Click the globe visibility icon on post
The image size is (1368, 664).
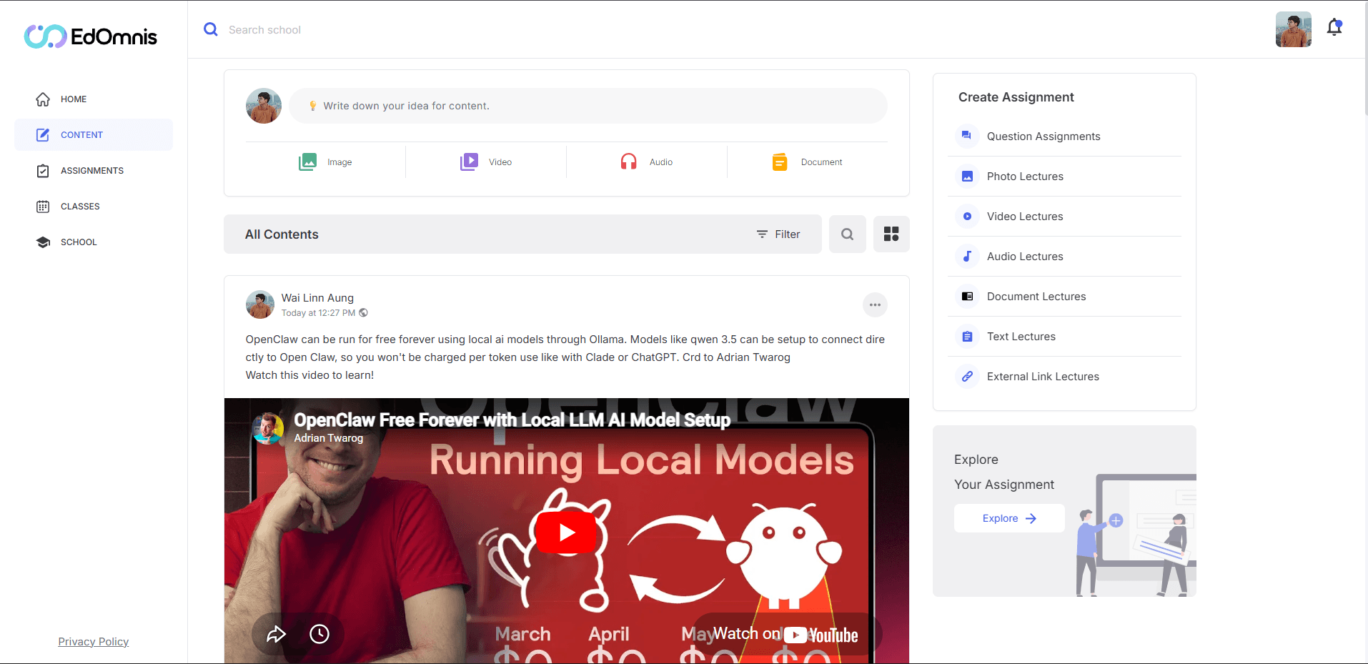(x=364, y=313)
